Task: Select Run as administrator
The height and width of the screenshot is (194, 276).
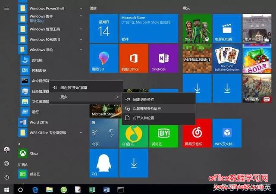Action: [x=159, y=109]
